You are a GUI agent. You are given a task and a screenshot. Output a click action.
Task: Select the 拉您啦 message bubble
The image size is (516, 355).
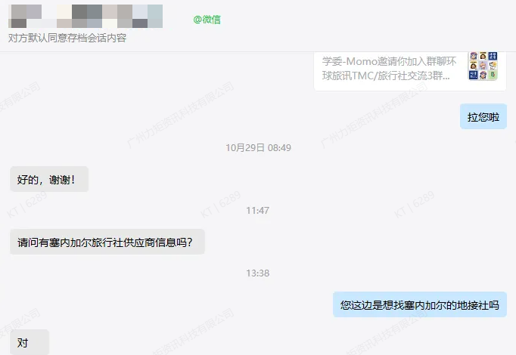(x=483, y=116)
